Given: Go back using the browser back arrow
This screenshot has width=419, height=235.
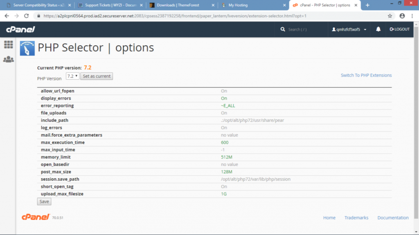Looking at the screenshot, I should tap(7, 16).
